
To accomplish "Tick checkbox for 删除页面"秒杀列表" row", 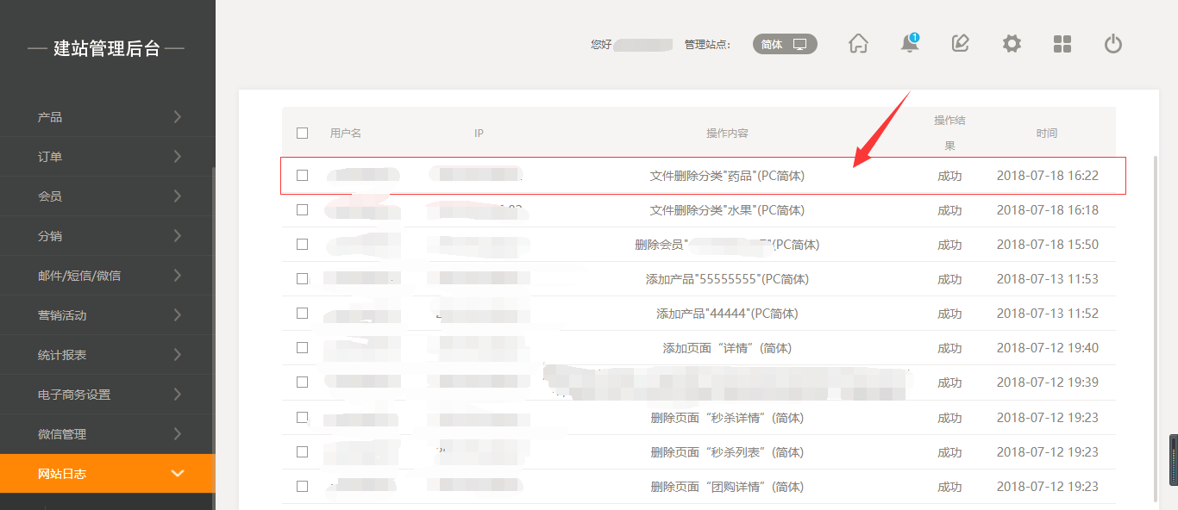I will click(x=302, y=451).
